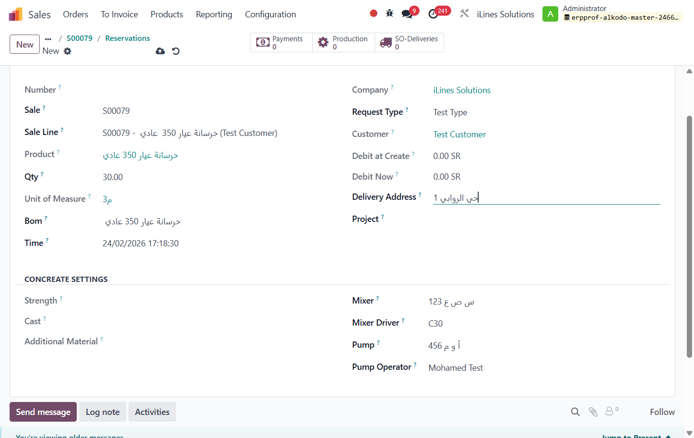Select the Request Type value Test Type
Screen dimensions: 694x438
pyautogui.click(x=450, y=112)
